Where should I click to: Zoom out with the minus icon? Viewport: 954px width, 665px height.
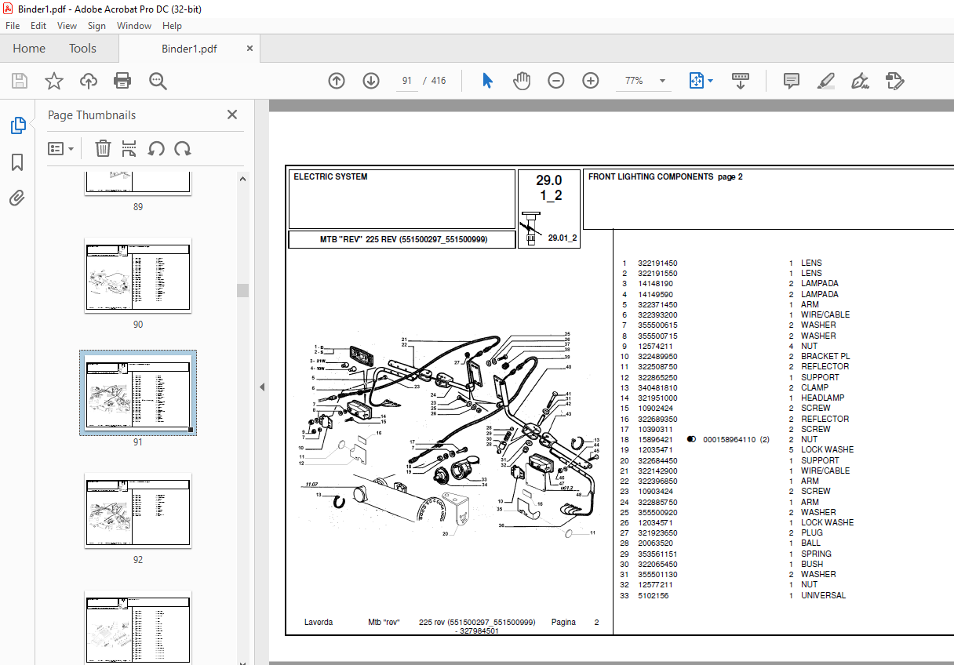click(556, 81)
